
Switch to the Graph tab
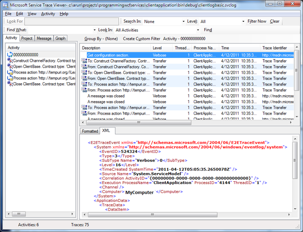[60, 38]
